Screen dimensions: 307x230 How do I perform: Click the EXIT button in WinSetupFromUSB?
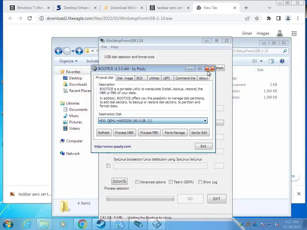217,199
